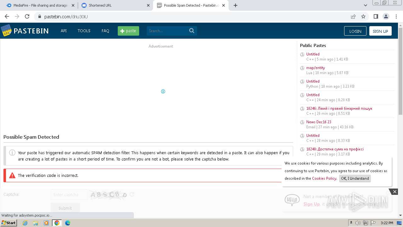403x227 pixels.
Task: Open Chrome three-dot menu
Action: click(396, 16)
